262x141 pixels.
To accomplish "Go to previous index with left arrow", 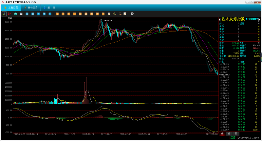I will click(220, 19).
